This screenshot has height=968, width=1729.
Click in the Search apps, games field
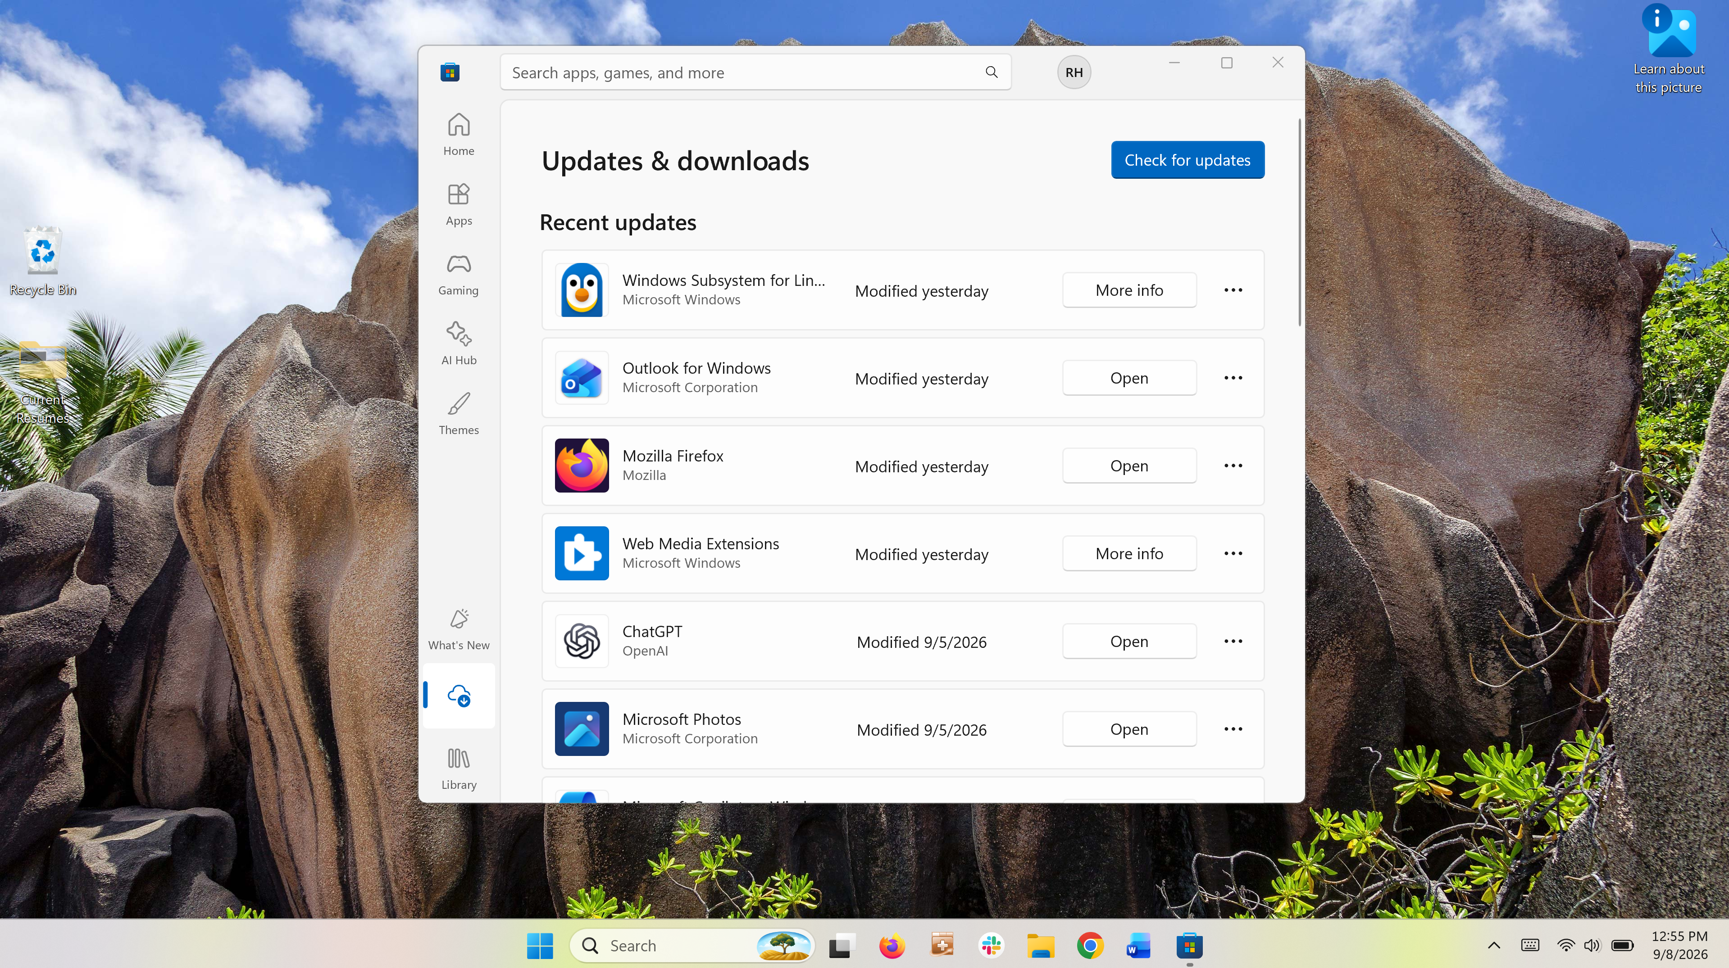coord(755,72)
